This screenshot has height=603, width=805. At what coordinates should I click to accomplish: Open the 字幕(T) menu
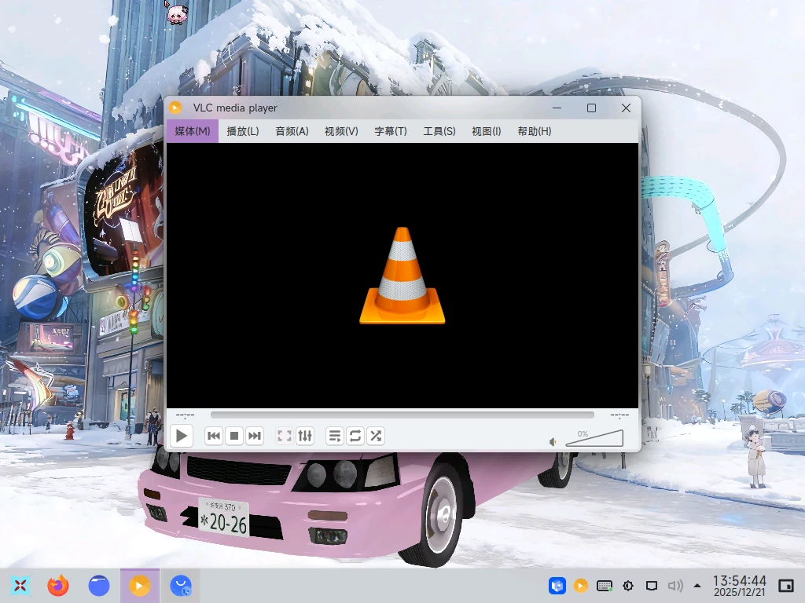point(390,131)
